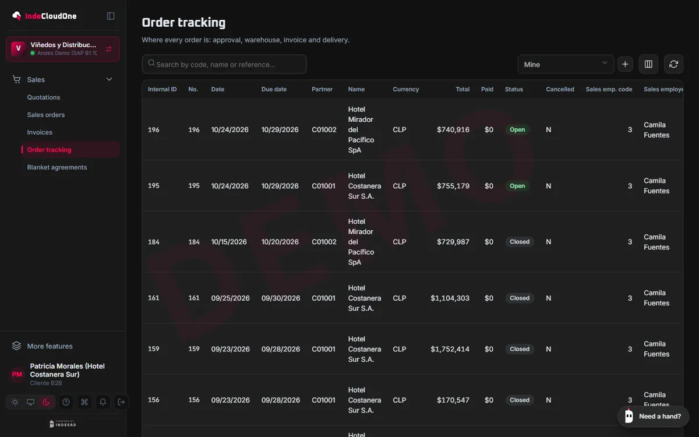Click the Closed badge of order 156
The width and height of the screenshot is (699, 437).
pos(520,400)
